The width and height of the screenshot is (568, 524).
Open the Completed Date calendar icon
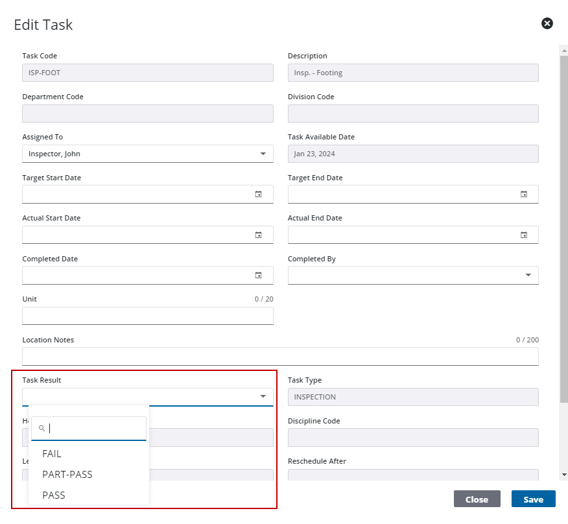click(258, 275)
